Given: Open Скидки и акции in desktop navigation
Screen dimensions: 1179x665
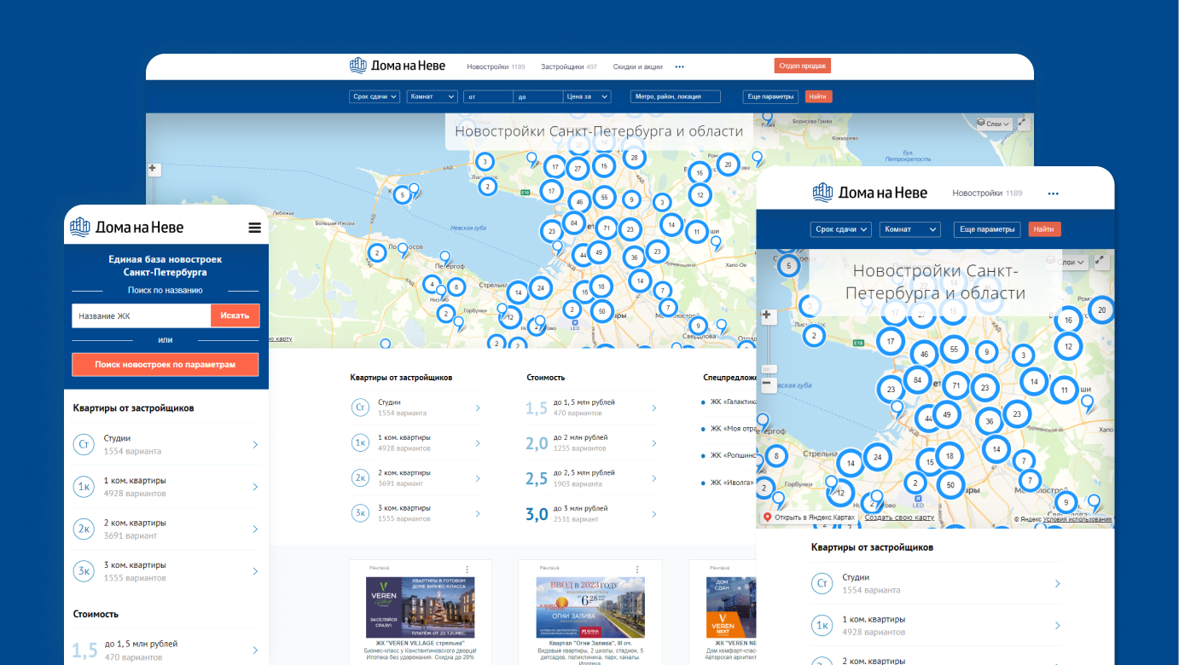Looking at the screenshot, I should 638,66.
